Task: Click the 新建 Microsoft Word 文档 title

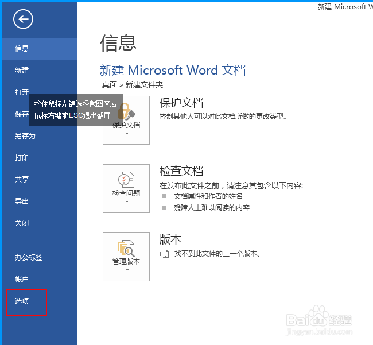Action: [173, 70]
